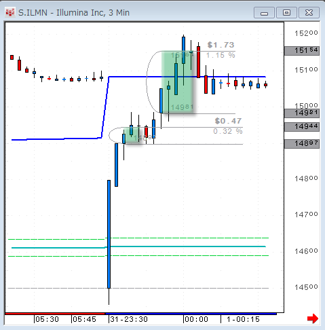Click the 152.00 price axis label
The image size is (325, 330).
306,33
